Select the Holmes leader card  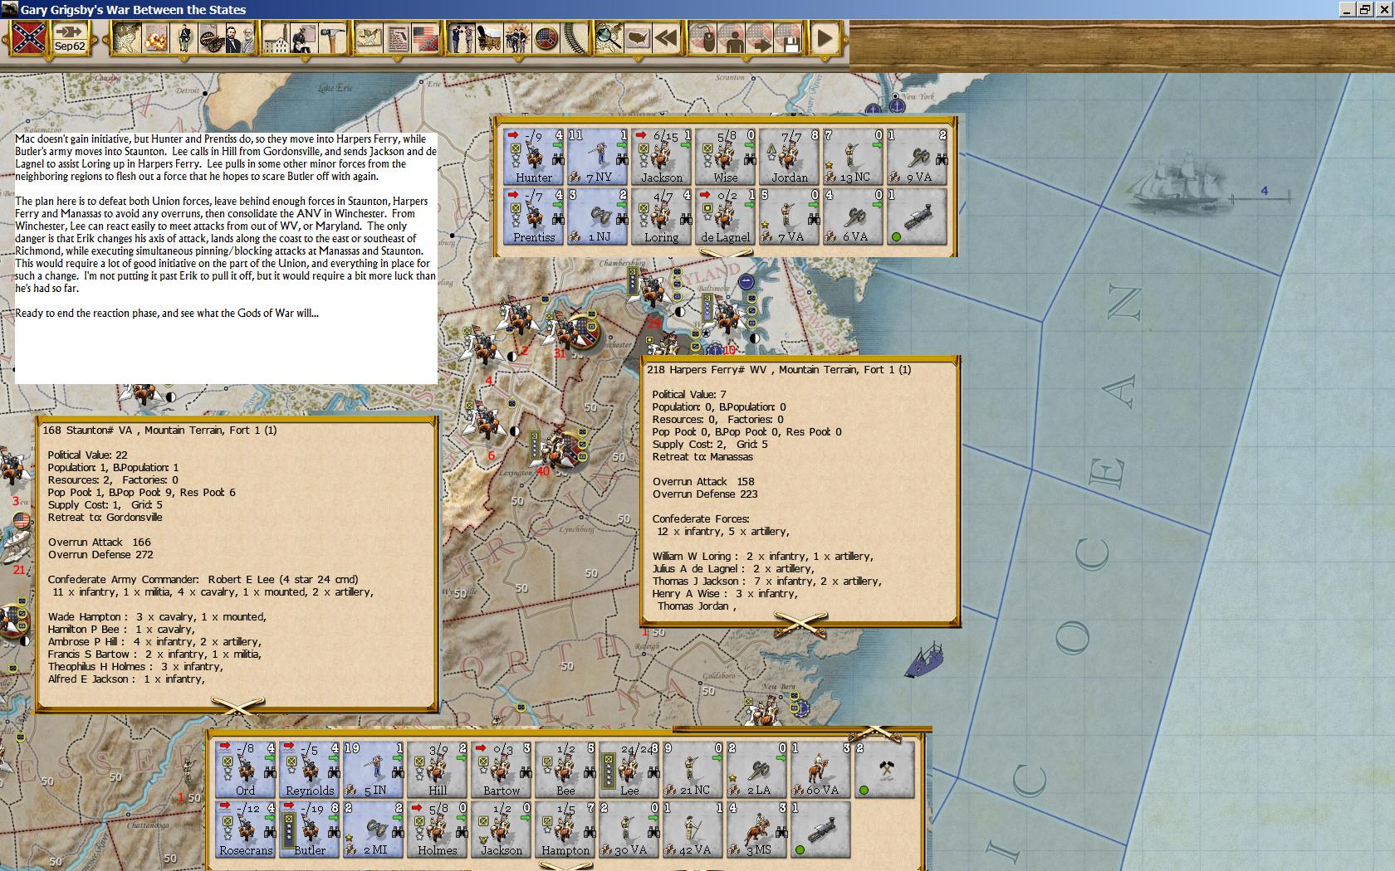438,830
